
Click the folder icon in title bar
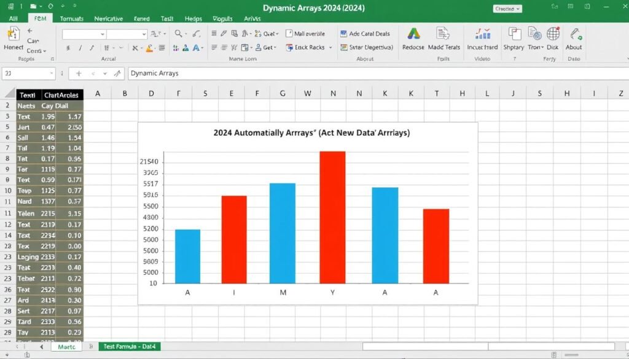(34, 6)
